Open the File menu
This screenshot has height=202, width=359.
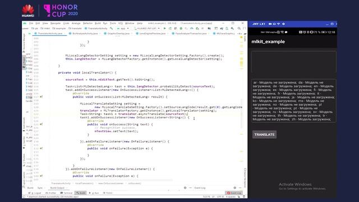[x=31, y=24]
